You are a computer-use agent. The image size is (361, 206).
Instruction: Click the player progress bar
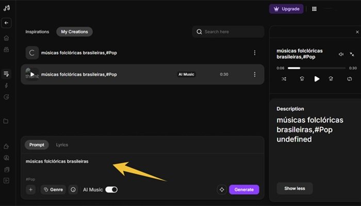[317, 68]
